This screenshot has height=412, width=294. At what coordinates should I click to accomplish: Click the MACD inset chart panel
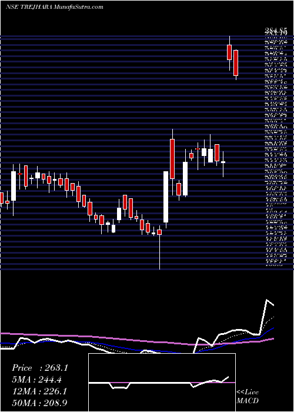point(162,383)
